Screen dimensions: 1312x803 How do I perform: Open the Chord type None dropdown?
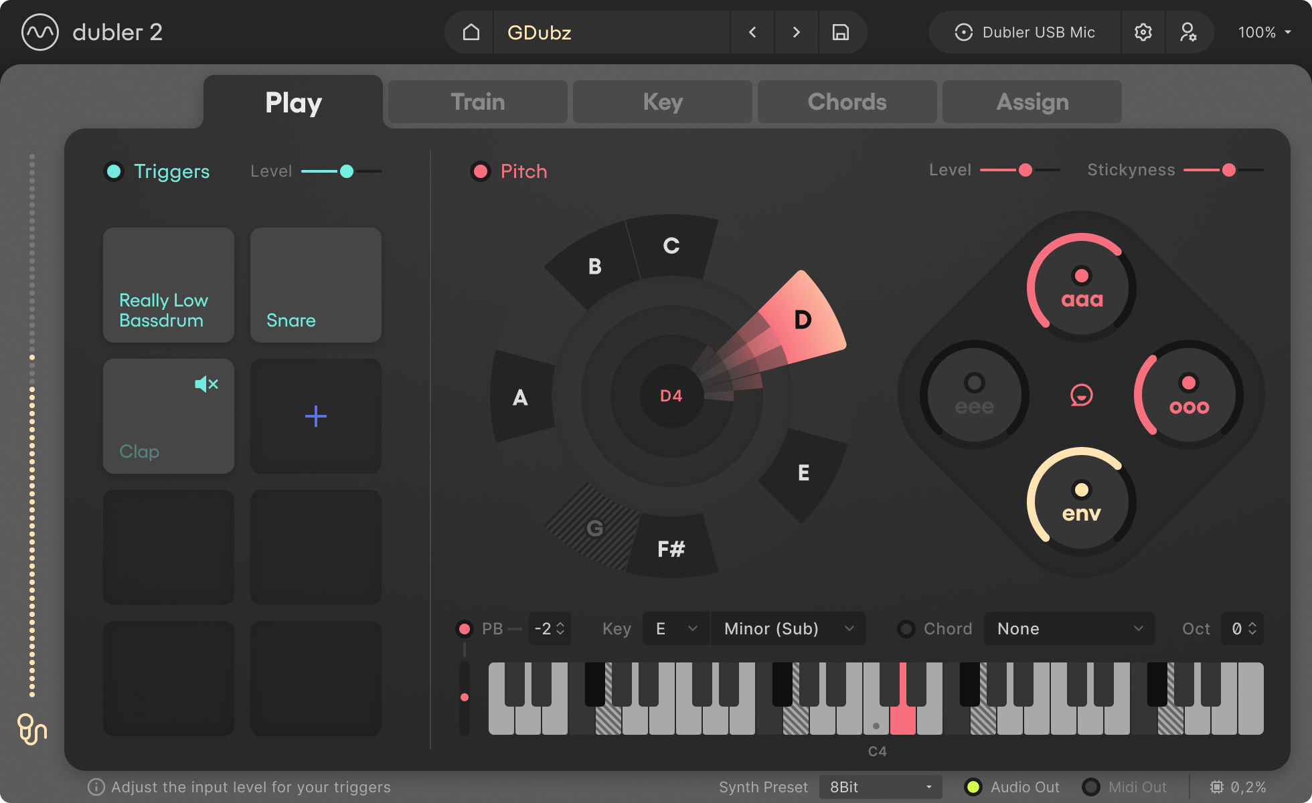click(x=1069, y=629)
